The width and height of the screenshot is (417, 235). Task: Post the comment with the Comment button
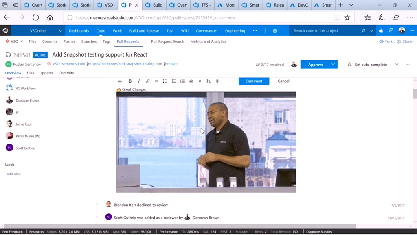click(254, 81)
